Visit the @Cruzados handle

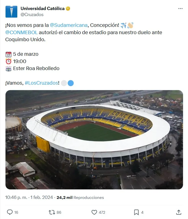pyautogui.click(x=32, y=15)
